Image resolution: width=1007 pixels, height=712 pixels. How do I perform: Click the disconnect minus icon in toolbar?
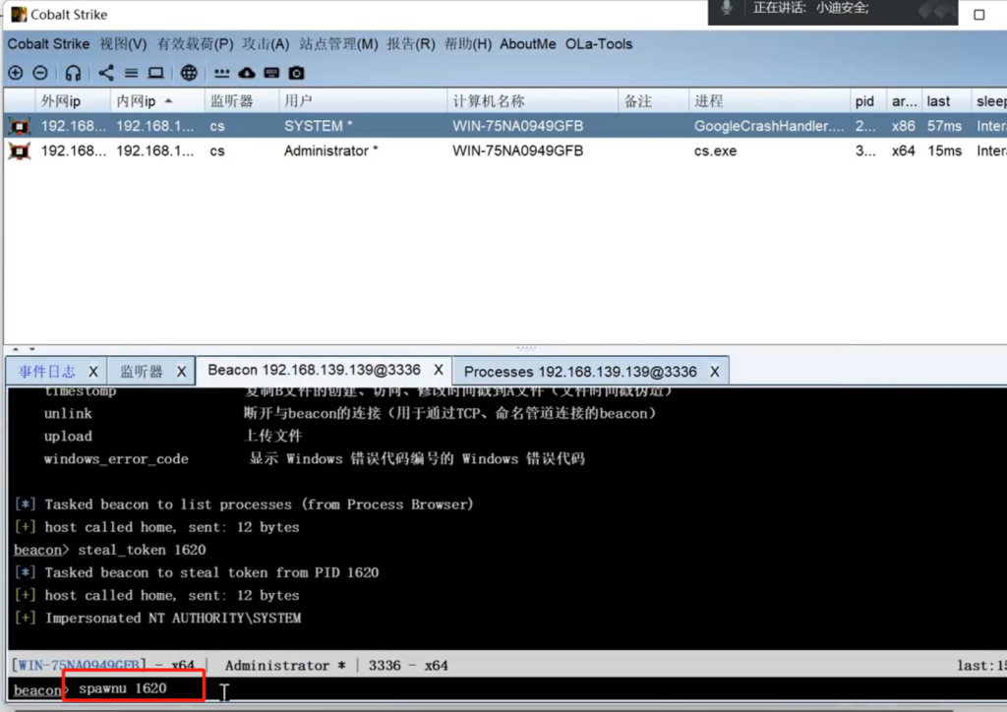tap(40, 73)
